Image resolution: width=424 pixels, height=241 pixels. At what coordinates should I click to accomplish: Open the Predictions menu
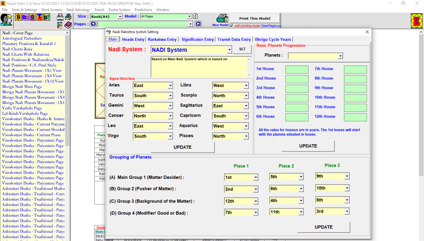(143, 10)
